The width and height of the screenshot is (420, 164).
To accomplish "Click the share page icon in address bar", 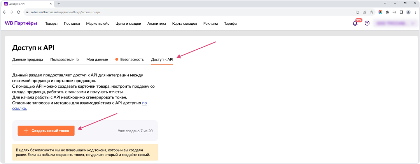I will (x=364, y=12).
